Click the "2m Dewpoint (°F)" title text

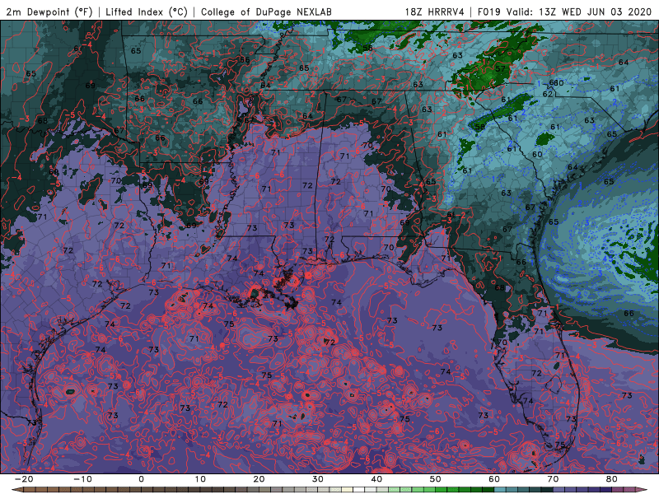click(x=49, y=12)
